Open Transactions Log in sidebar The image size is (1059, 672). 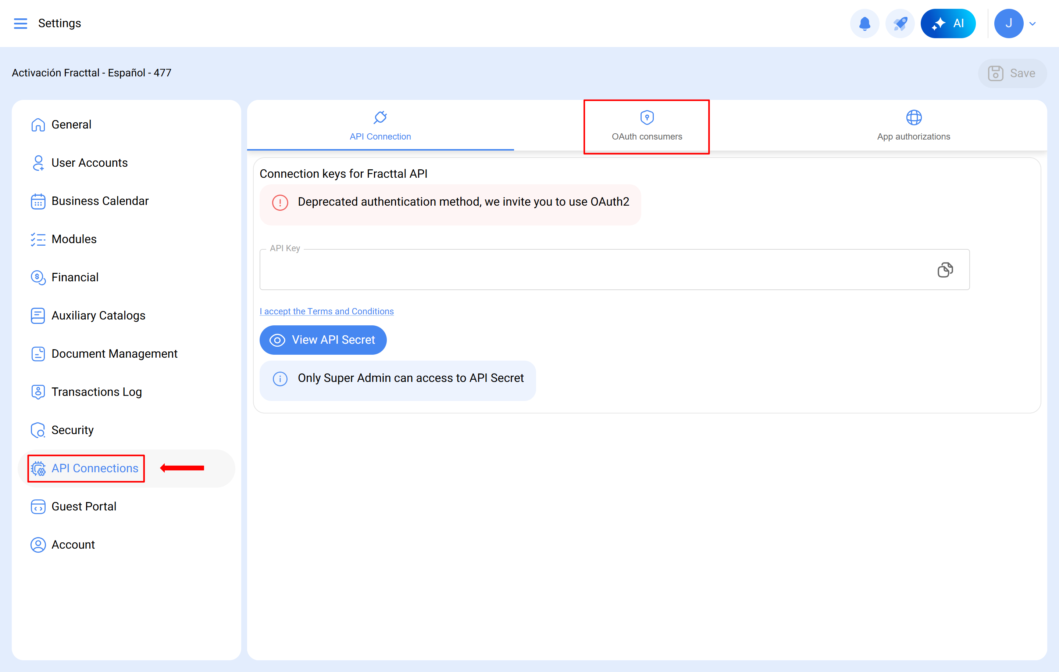(96, 392)
